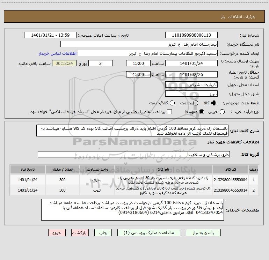
Task: Click the province field آذربایجان شرقی
Action: [191, 85]
